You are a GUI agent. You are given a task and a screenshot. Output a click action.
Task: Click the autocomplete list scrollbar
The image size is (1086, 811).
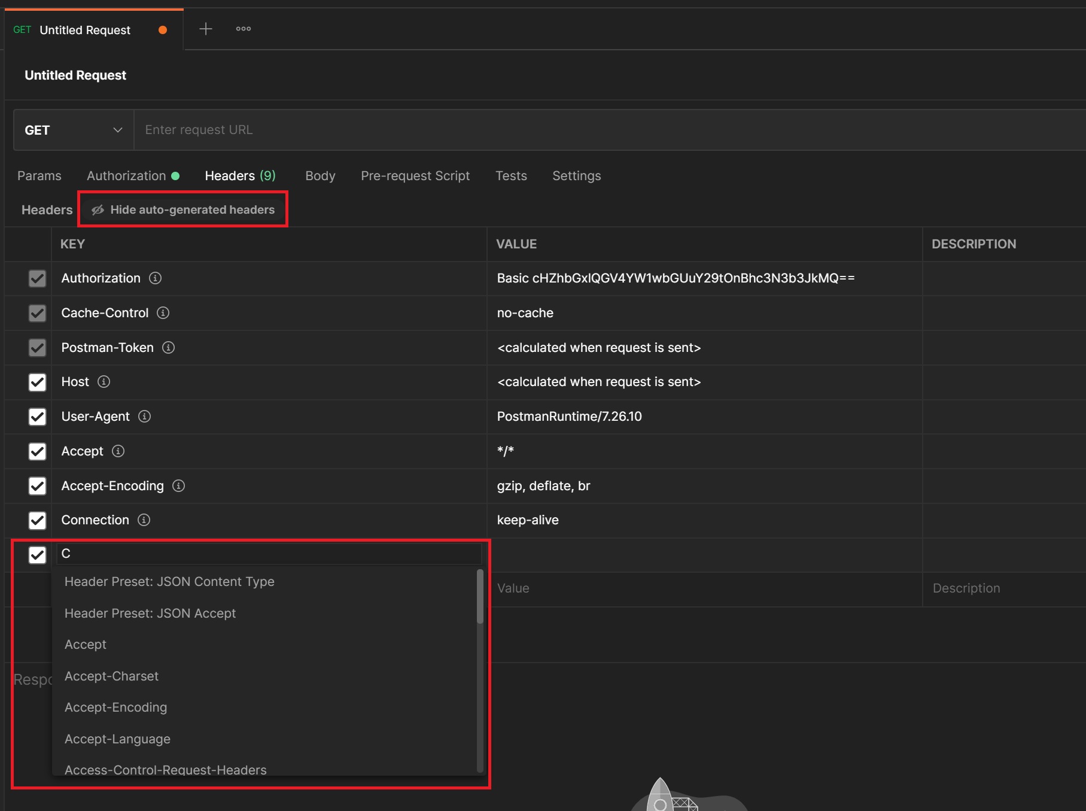coord(479,597)
